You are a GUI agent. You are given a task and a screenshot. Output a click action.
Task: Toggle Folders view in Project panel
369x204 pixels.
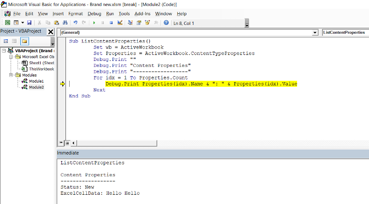tap(24, 41)
